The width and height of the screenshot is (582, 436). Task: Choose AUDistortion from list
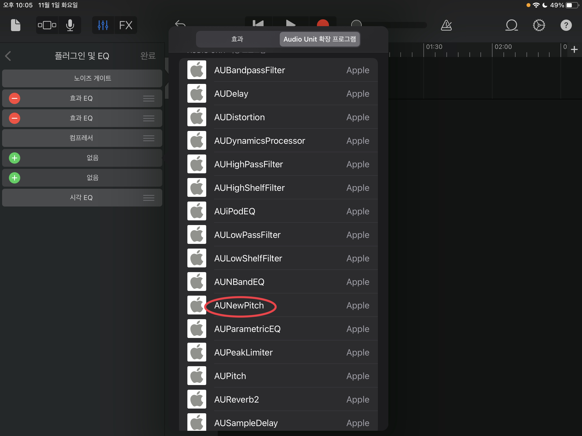[278, 117]
